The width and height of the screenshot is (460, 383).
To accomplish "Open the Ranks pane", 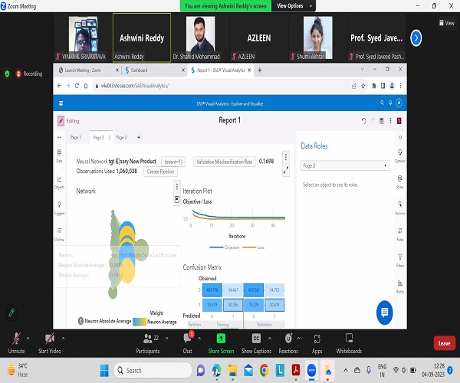I will [400, 286].
